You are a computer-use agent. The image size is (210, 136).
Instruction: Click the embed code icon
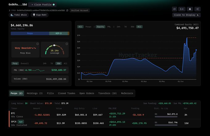coord(174,9)
